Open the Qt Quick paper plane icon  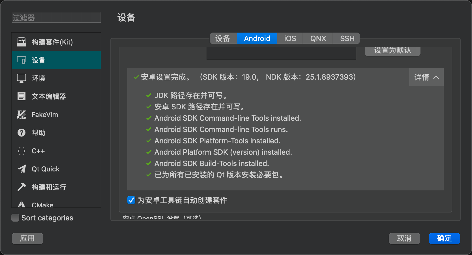(x=22, y=169)
